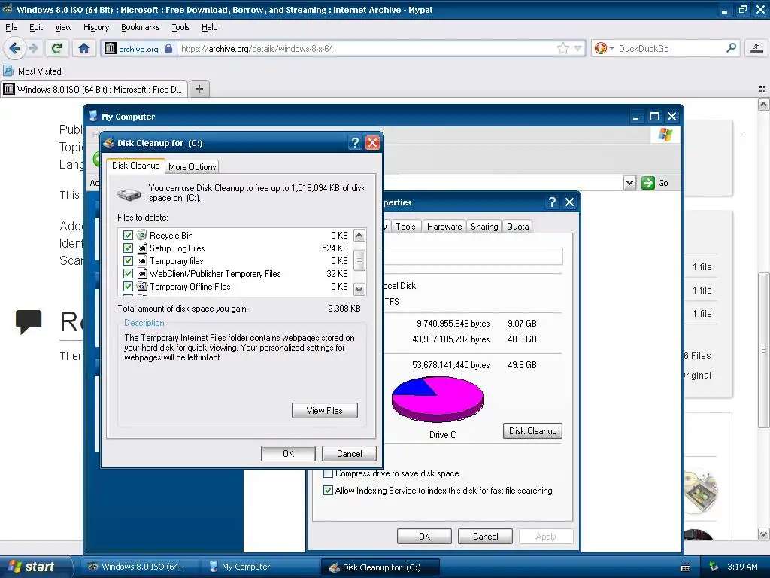
Task: Switch to the More Options tab
Action: click(x=192, y=166)
